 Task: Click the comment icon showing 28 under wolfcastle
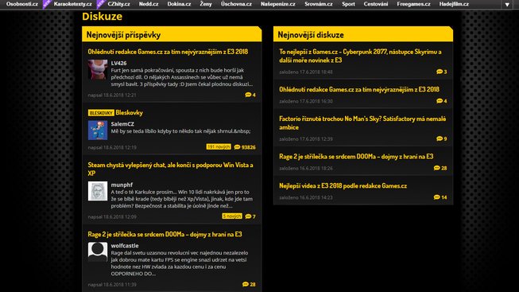[249, 284]
